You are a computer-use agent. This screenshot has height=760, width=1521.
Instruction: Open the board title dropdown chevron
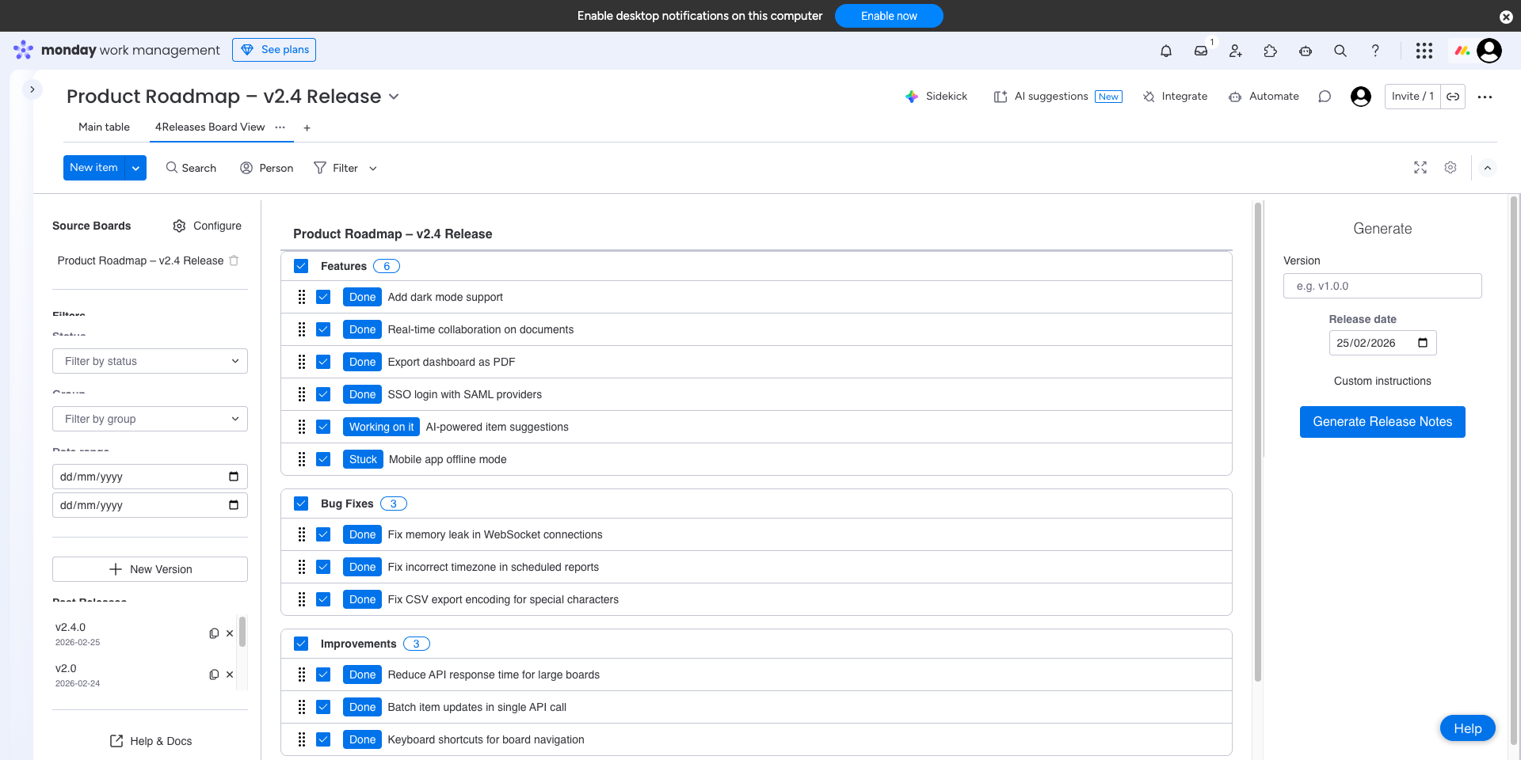(x=394, y=97)
